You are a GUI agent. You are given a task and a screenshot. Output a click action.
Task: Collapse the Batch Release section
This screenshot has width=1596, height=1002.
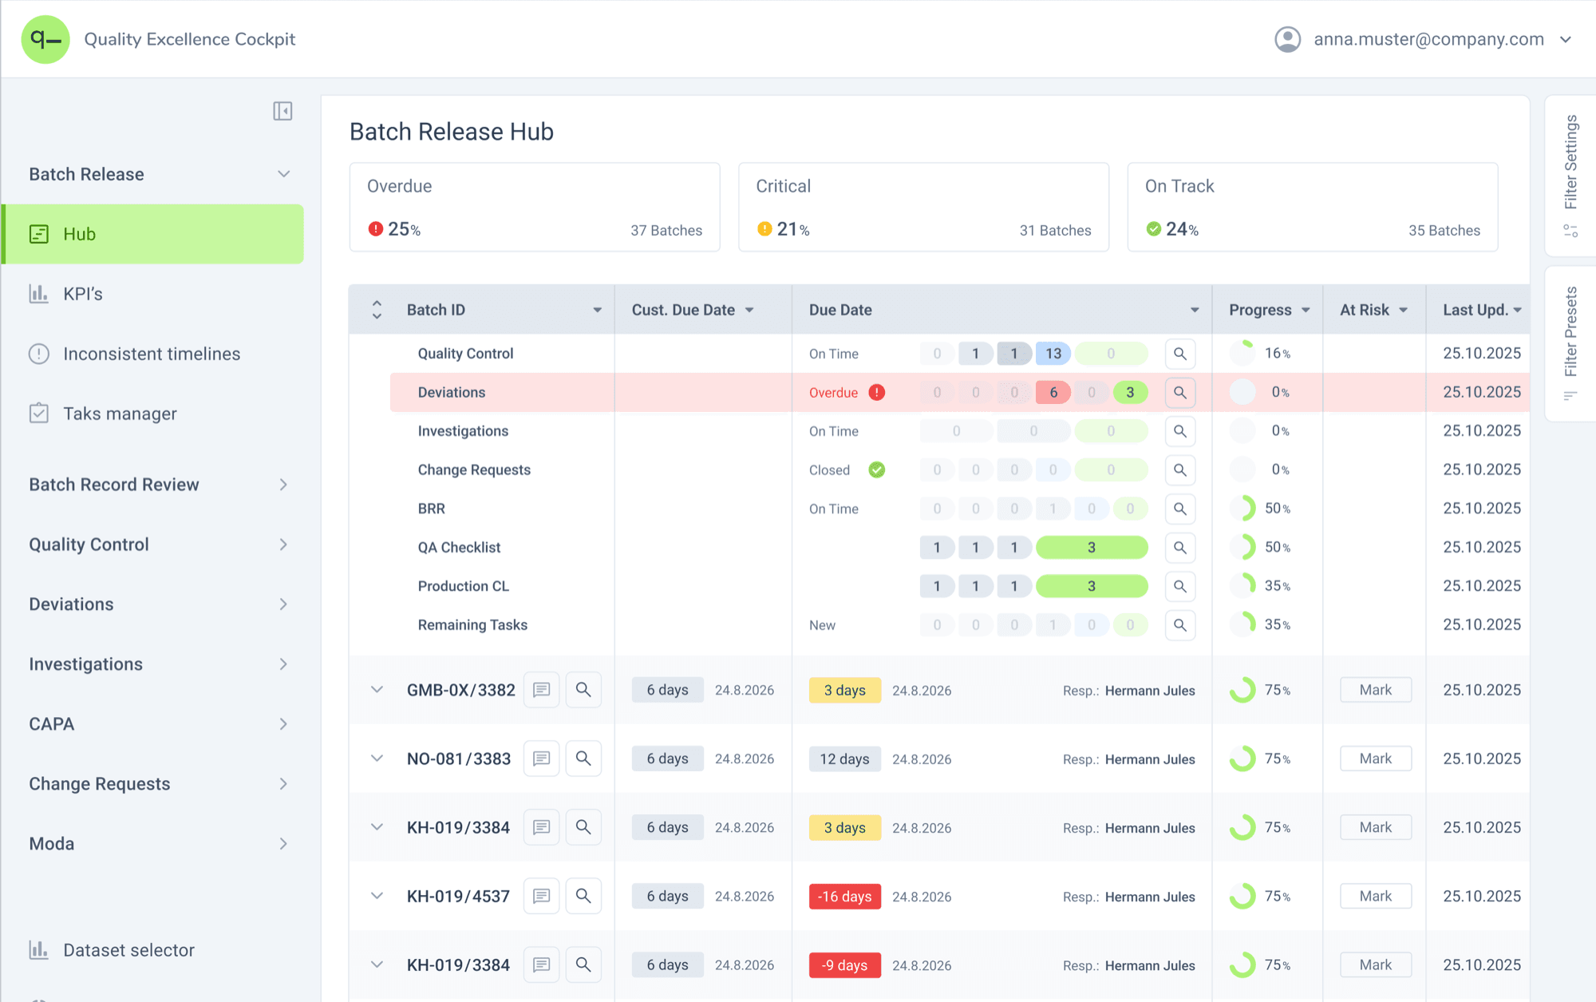(283, 174)
